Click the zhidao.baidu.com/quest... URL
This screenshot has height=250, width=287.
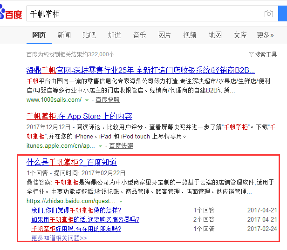pyautogui.click(x=71, y=201)
